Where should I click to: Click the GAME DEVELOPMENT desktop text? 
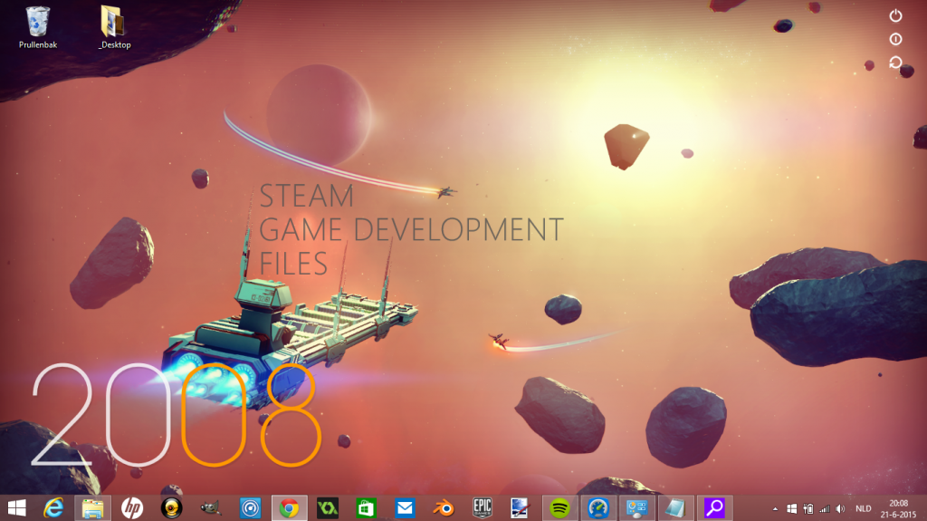(x=412, y=230)
